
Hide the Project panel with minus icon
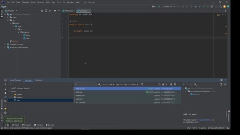(x=59, y=11)
